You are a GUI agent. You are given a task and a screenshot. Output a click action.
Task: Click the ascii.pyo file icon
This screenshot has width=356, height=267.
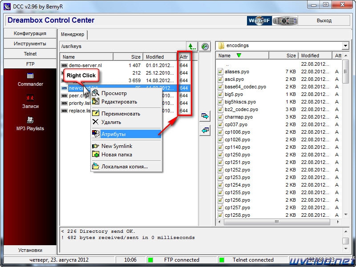[220, 79]
